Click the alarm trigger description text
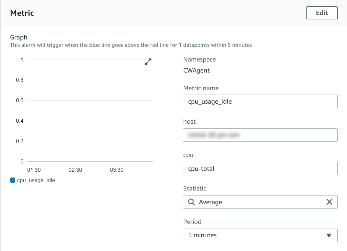The width and height of the screenshot is (347, 251). (131, 45)
